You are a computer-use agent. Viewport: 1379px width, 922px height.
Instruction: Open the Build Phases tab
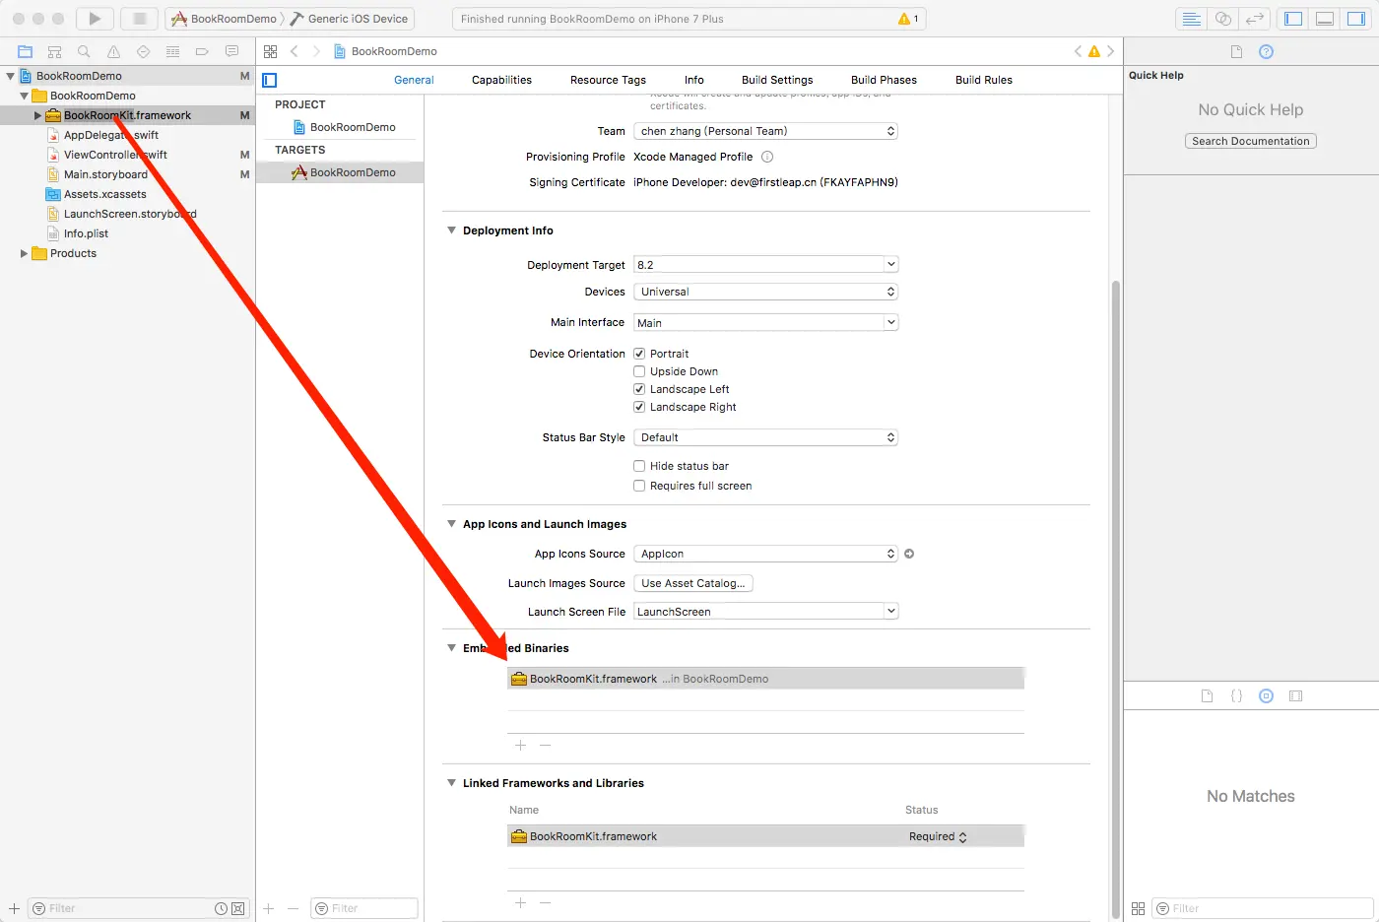tap(884, 80)
